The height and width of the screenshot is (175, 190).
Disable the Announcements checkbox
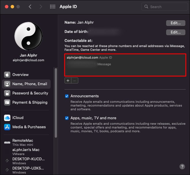click(x=67, y=96)
